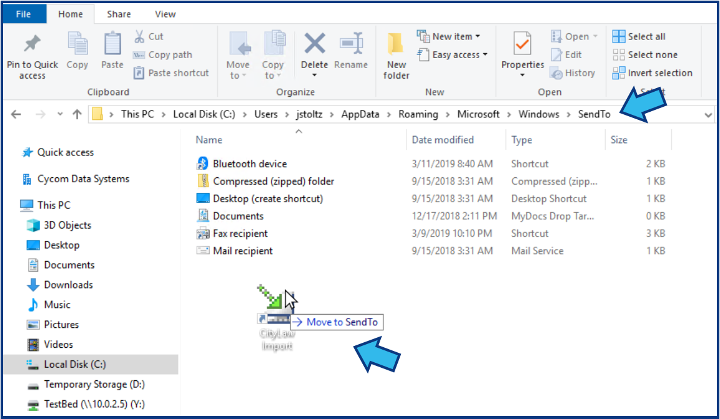Expand the Easy access dropdown
Viewport: 720px width, 419px height.
click(x=452, y=54)
